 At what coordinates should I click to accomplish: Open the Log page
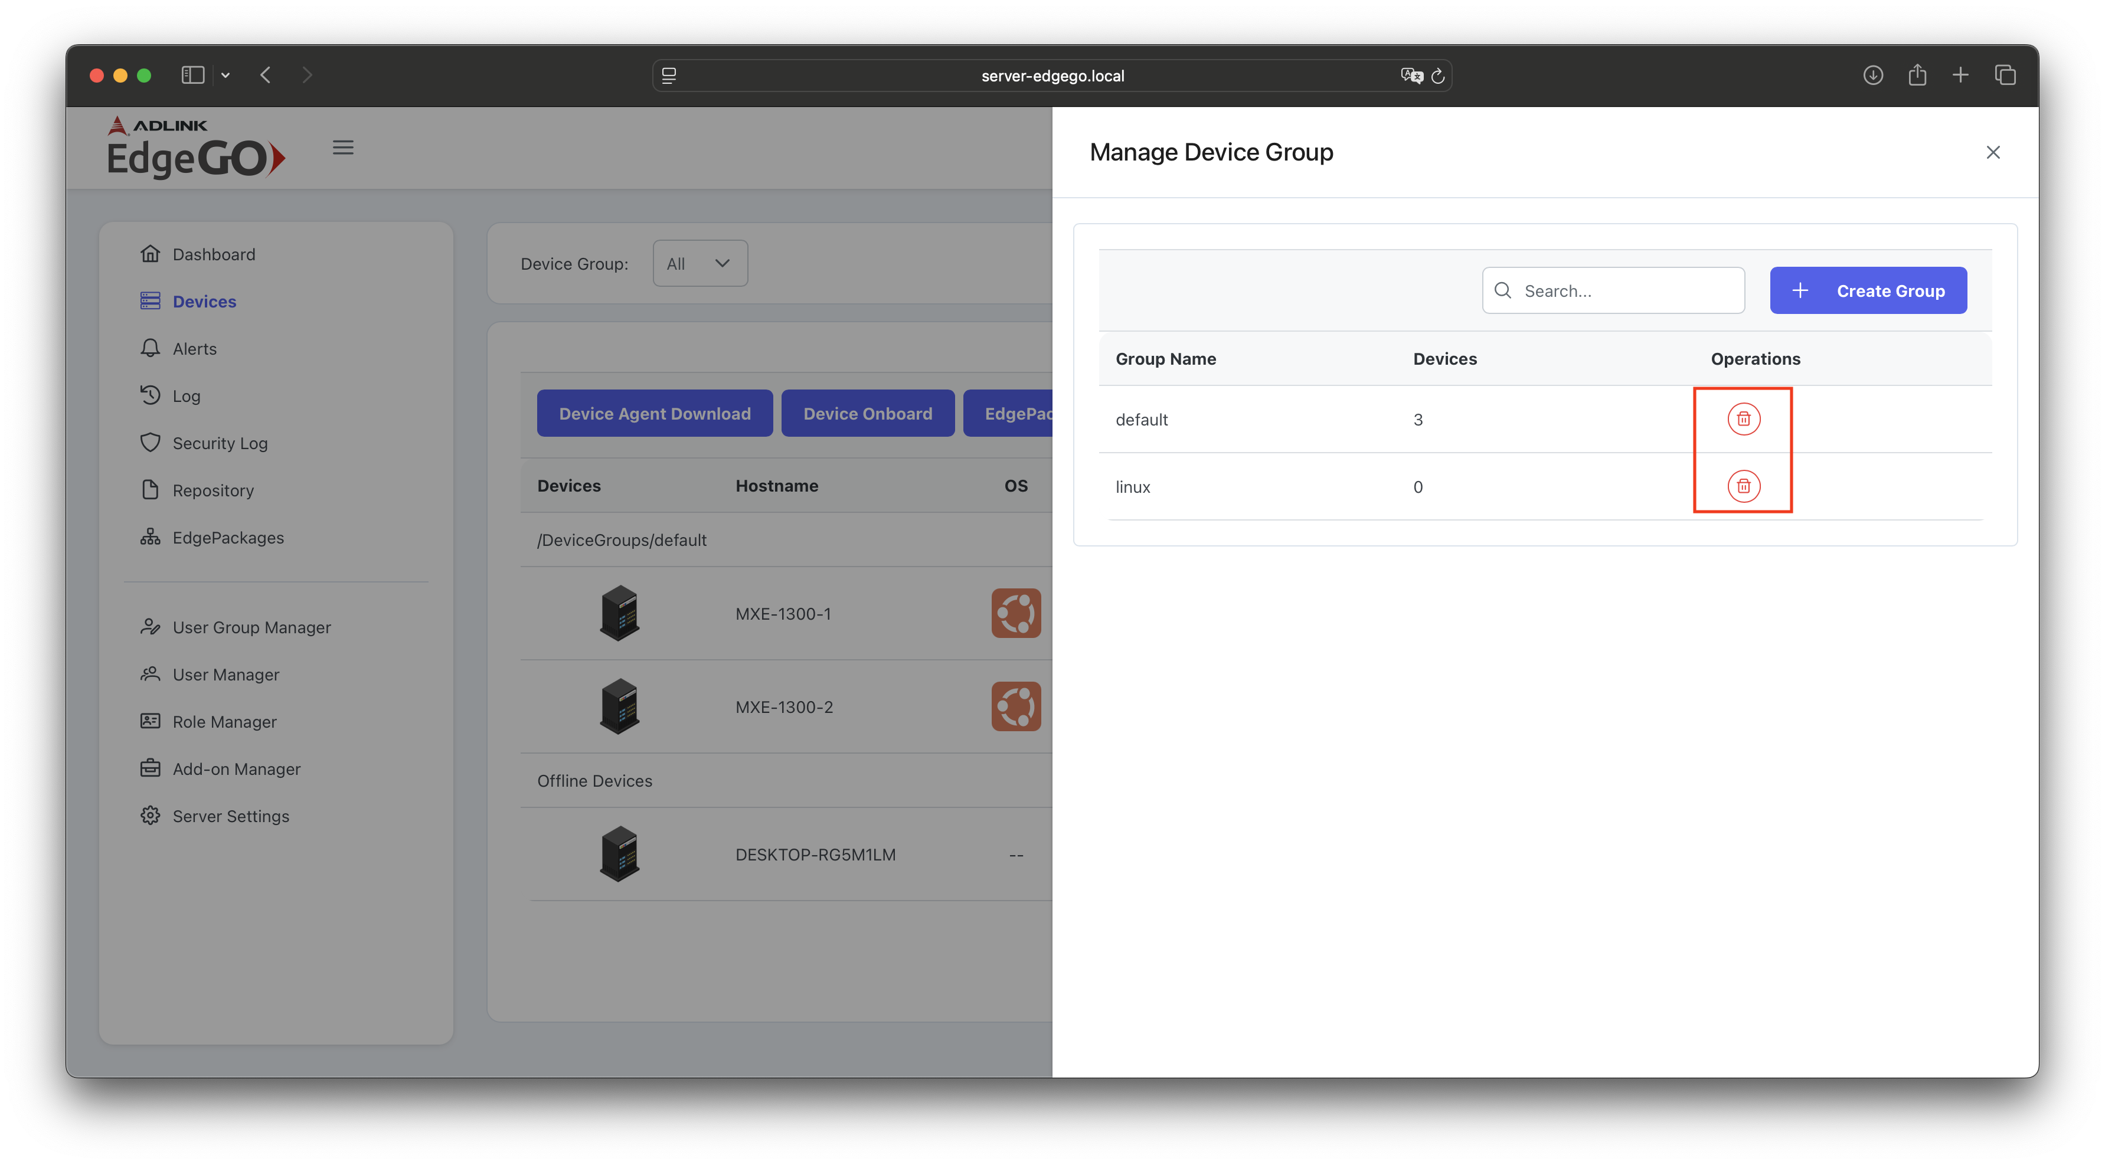185,396
